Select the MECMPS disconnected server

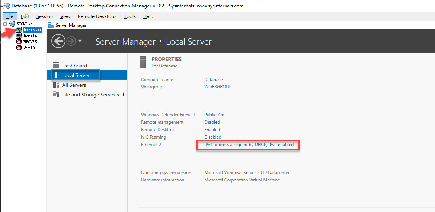coord(30,42)
